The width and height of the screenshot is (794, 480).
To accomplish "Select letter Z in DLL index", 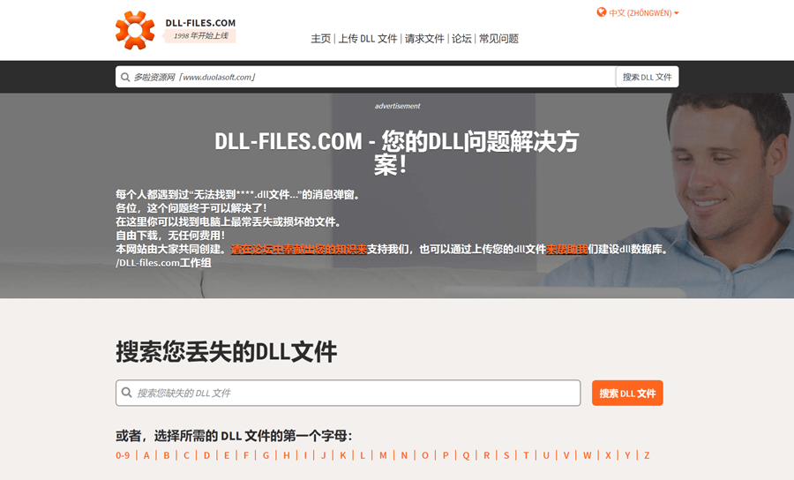I will (x=647, y=455).
